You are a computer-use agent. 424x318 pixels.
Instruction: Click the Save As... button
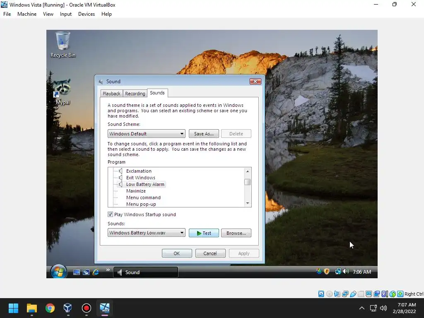coord(204,134)
